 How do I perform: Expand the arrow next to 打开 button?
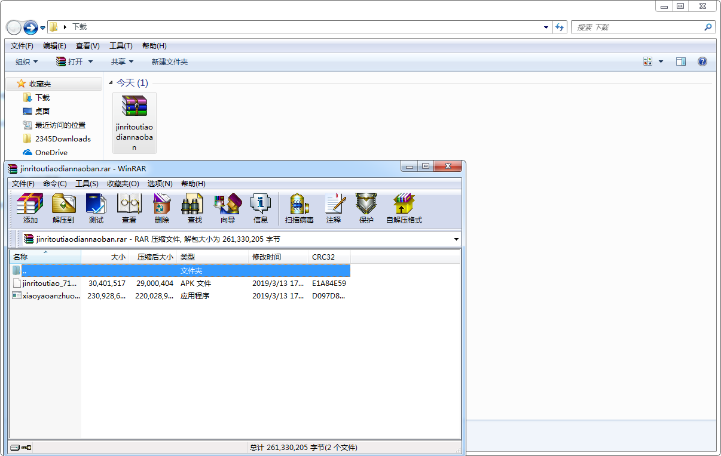90,61
